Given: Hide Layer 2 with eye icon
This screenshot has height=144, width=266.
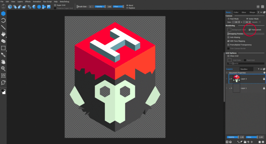Looking at the screenshot, I should coord(231,79).
